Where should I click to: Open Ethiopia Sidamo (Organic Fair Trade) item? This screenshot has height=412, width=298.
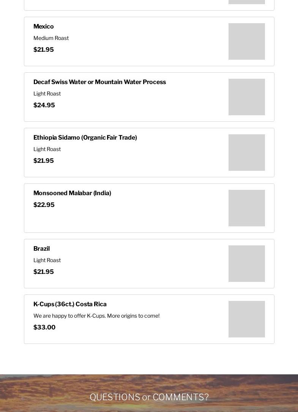point(85,138)
